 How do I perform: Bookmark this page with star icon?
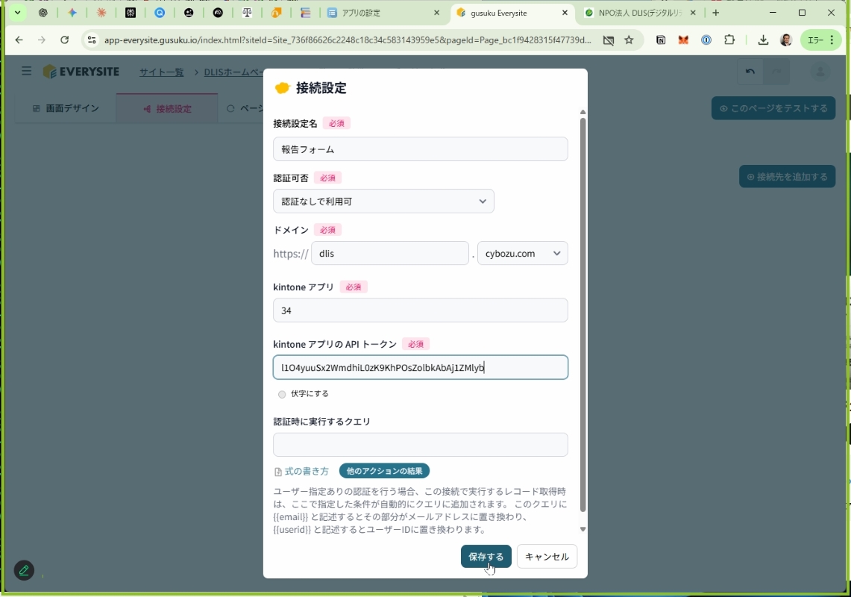(x=629, y=40)
